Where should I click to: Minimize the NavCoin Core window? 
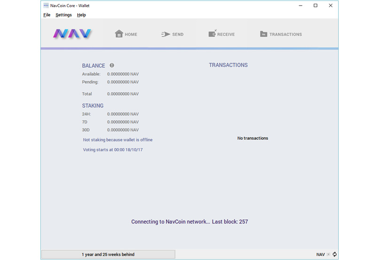[301, 6]
